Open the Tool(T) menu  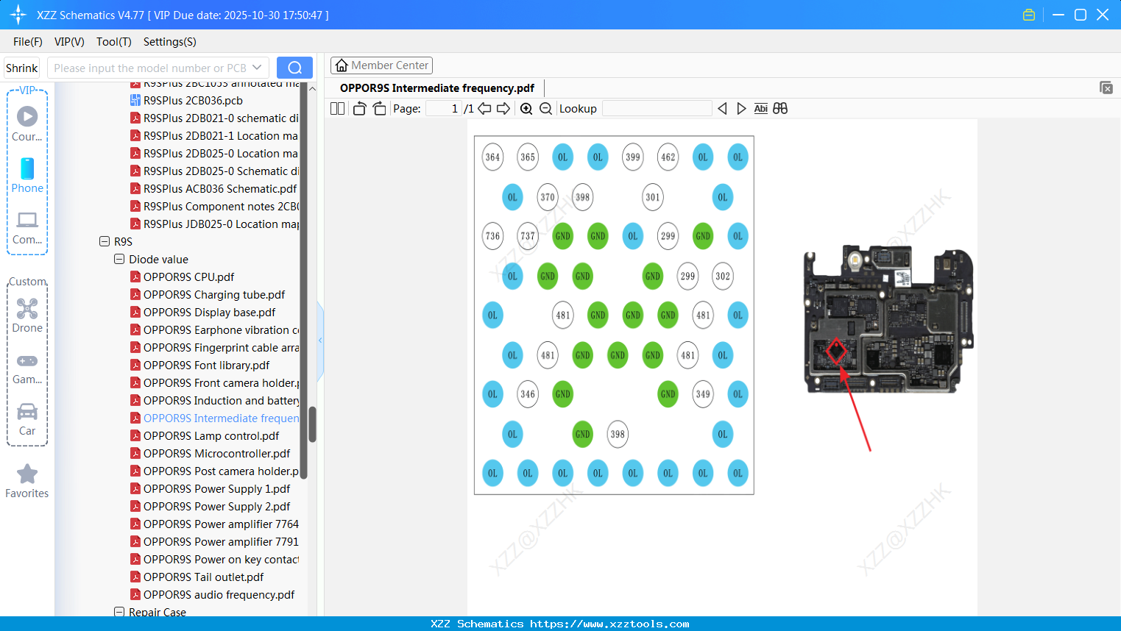tap(113, 42)
